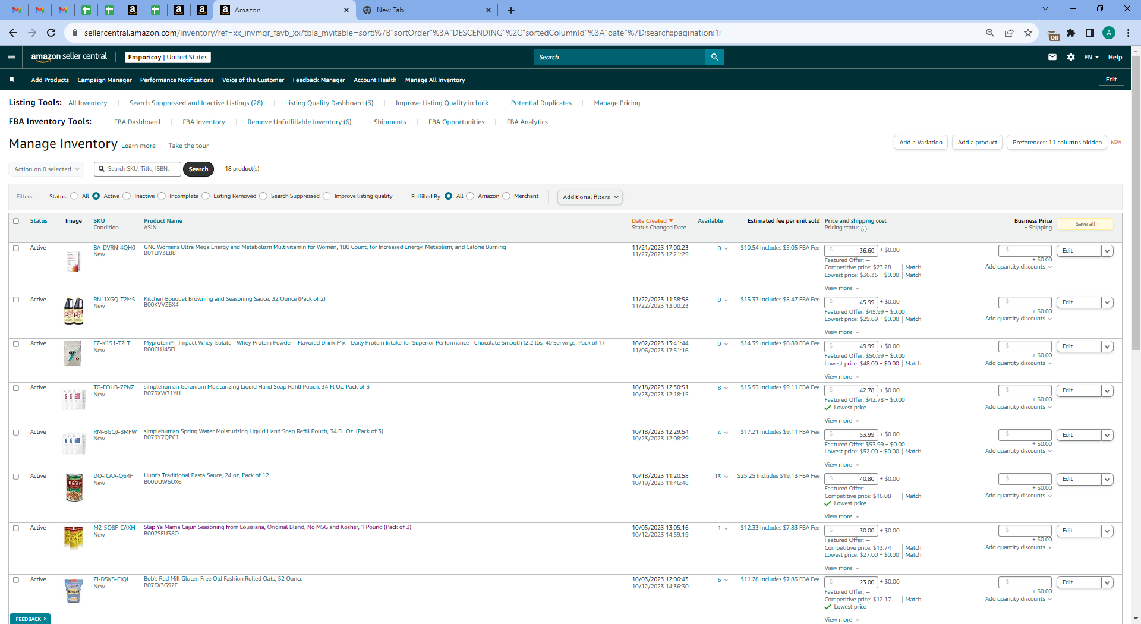Click the Bob's Red Mill oats product image
The height and width of the screenshot is (624, 1141).
tap(74, 591)
